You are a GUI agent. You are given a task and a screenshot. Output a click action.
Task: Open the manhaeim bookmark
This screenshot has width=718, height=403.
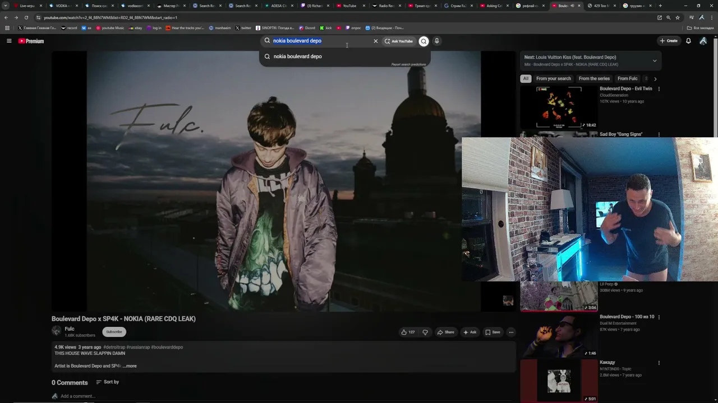220,28
